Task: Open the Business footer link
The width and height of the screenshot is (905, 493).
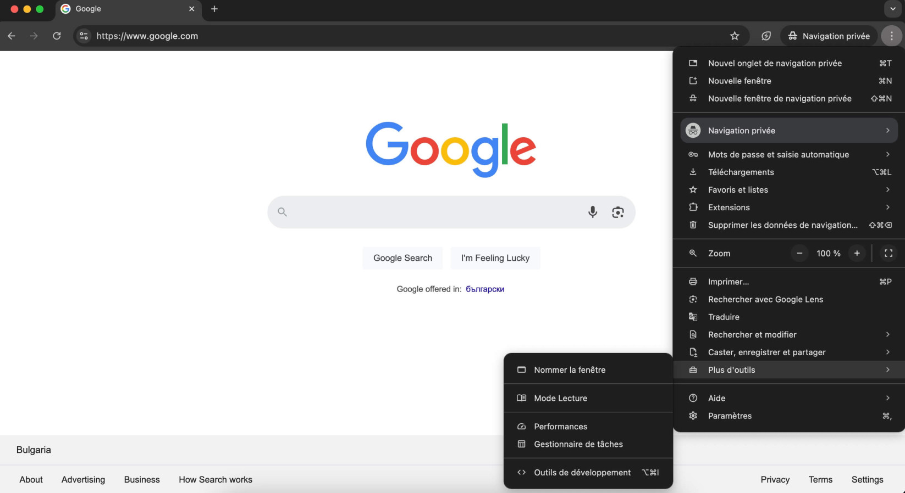Action: [x=142, y=479]
